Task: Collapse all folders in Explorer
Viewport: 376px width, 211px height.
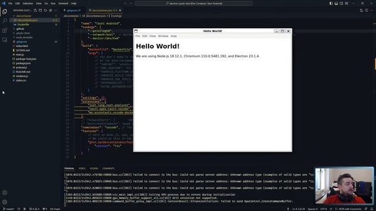Action: (51, 11)
